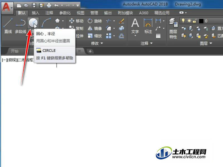The height and width of the screenshot is (167, 223).
Task: Expand the Annotation (注释) panel
Action: (x=147, y=43)
